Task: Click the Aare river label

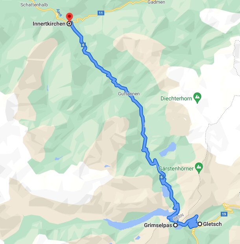Action: pyautogui.click(x=59, y=13)
